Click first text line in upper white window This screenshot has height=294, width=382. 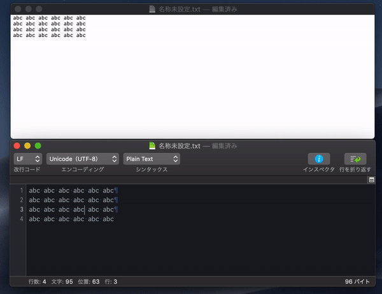coord(49,18)
